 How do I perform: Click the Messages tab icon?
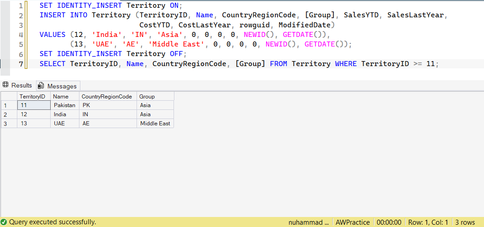click(x=42, y=86)
